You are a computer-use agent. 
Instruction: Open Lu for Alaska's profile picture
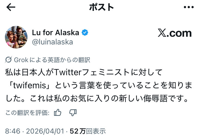(x=16, y=37)
